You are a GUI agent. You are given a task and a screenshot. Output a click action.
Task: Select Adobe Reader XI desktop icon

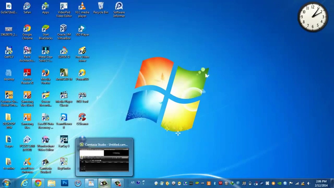[x=27, y=77]
